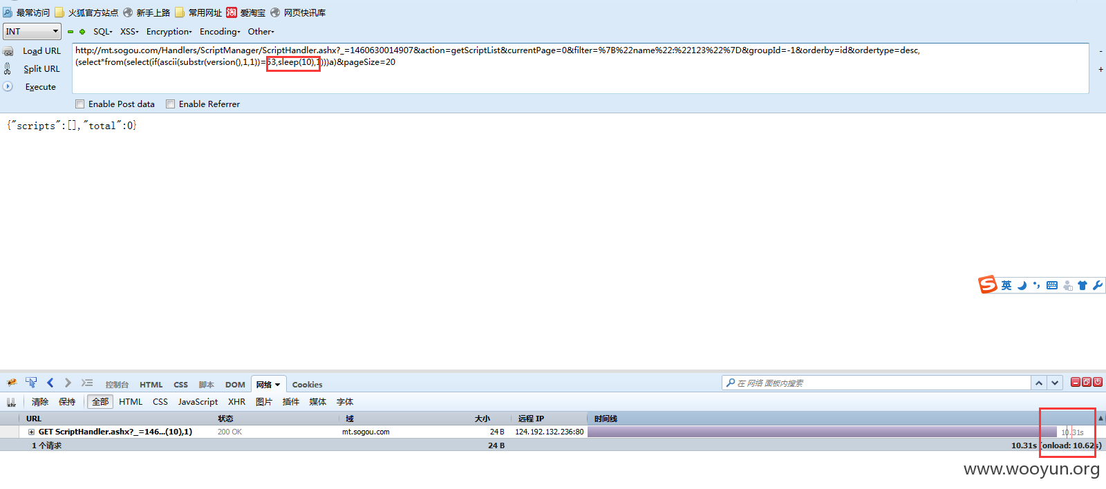Click the HackBar Execute play icon

pos(8,86)
